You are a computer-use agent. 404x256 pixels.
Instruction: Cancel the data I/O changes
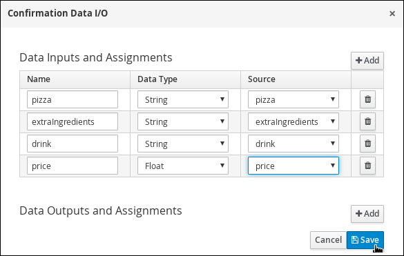[328, 240]
